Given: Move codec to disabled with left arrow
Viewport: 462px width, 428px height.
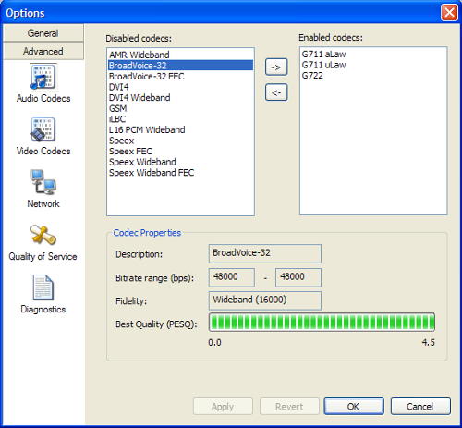Looking at the screenshot, I should 276,92.
